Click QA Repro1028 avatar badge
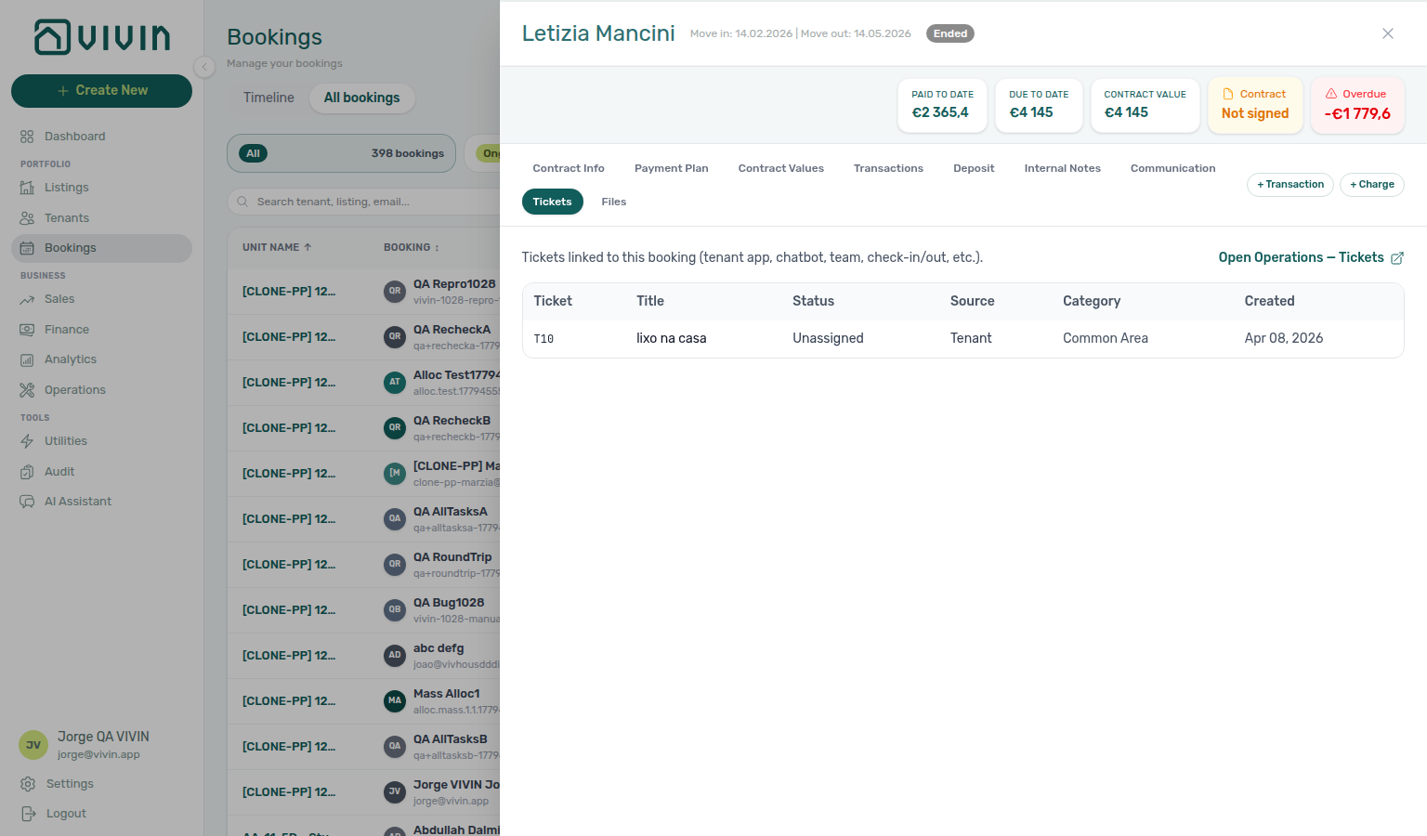This screenshot has height=836, width=1427. click(x=395, y=291)
